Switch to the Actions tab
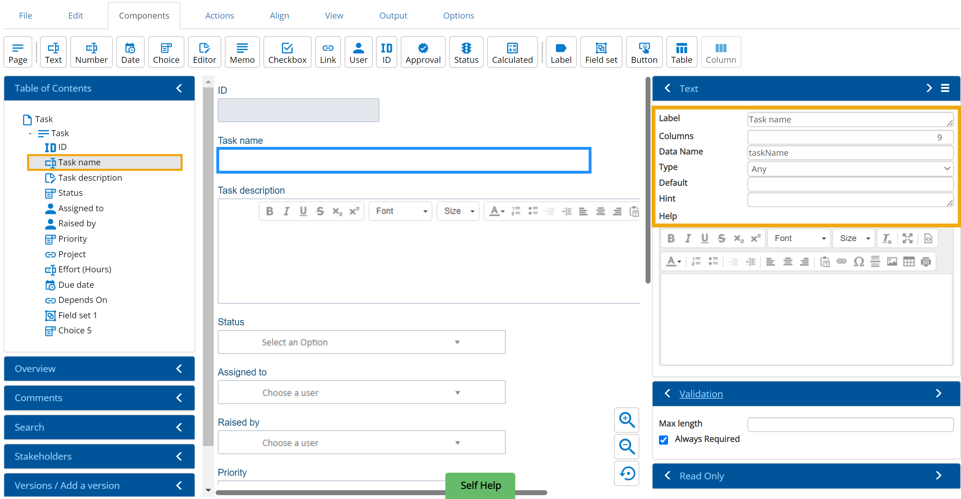Screen dimensions: 961x499 tap(219, 16)
